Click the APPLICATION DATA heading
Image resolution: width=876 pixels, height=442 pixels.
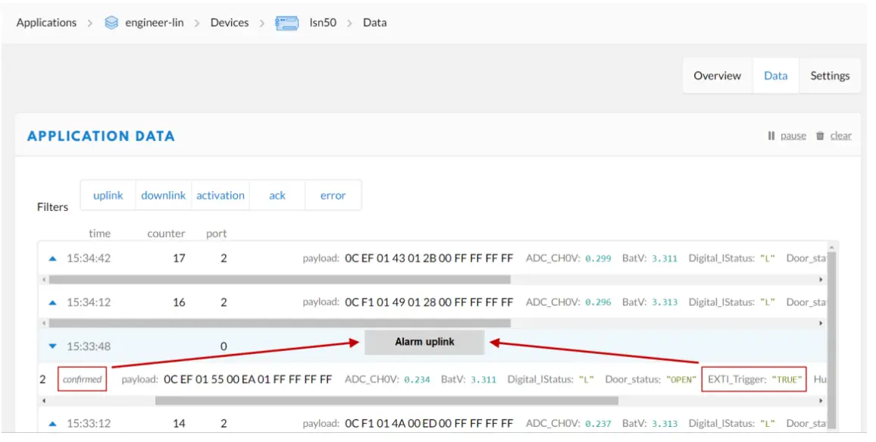coord(101,136)
